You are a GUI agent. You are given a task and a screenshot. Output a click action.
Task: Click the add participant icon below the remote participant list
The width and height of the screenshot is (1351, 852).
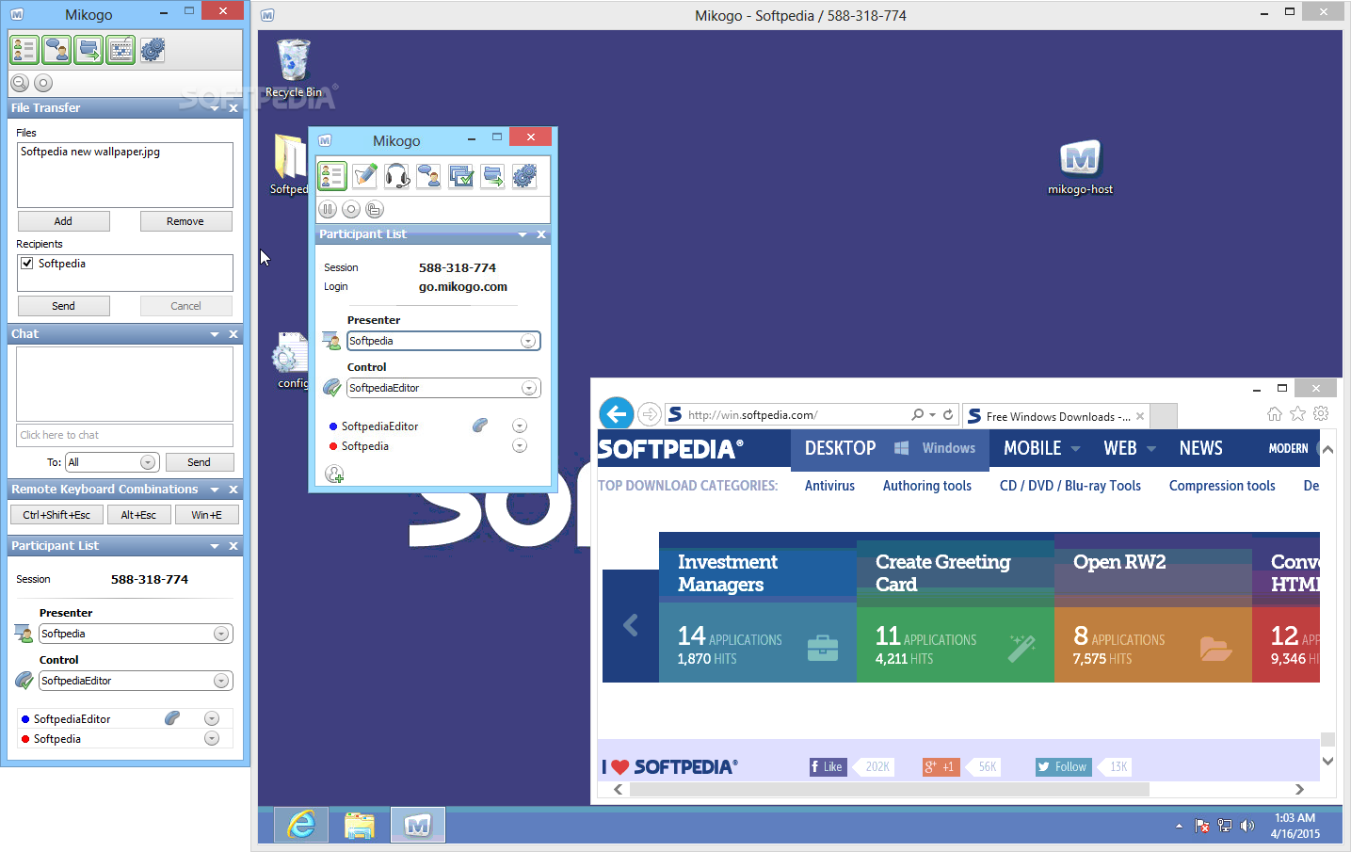pos(334,474)
